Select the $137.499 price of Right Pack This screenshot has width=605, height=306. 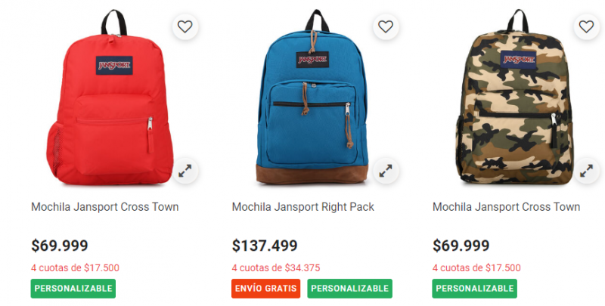(x=265, y=246)
